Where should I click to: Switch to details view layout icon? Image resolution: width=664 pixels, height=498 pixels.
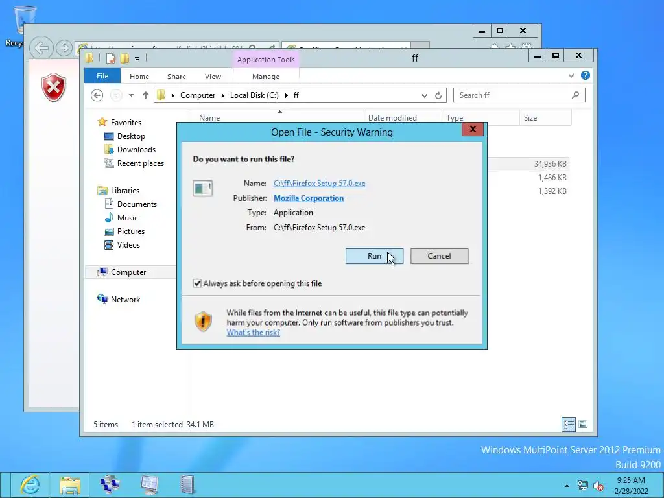[x=569, y=424]
